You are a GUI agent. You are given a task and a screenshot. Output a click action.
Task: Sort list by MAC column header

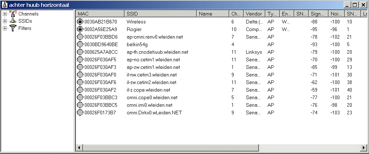[100, 14]
